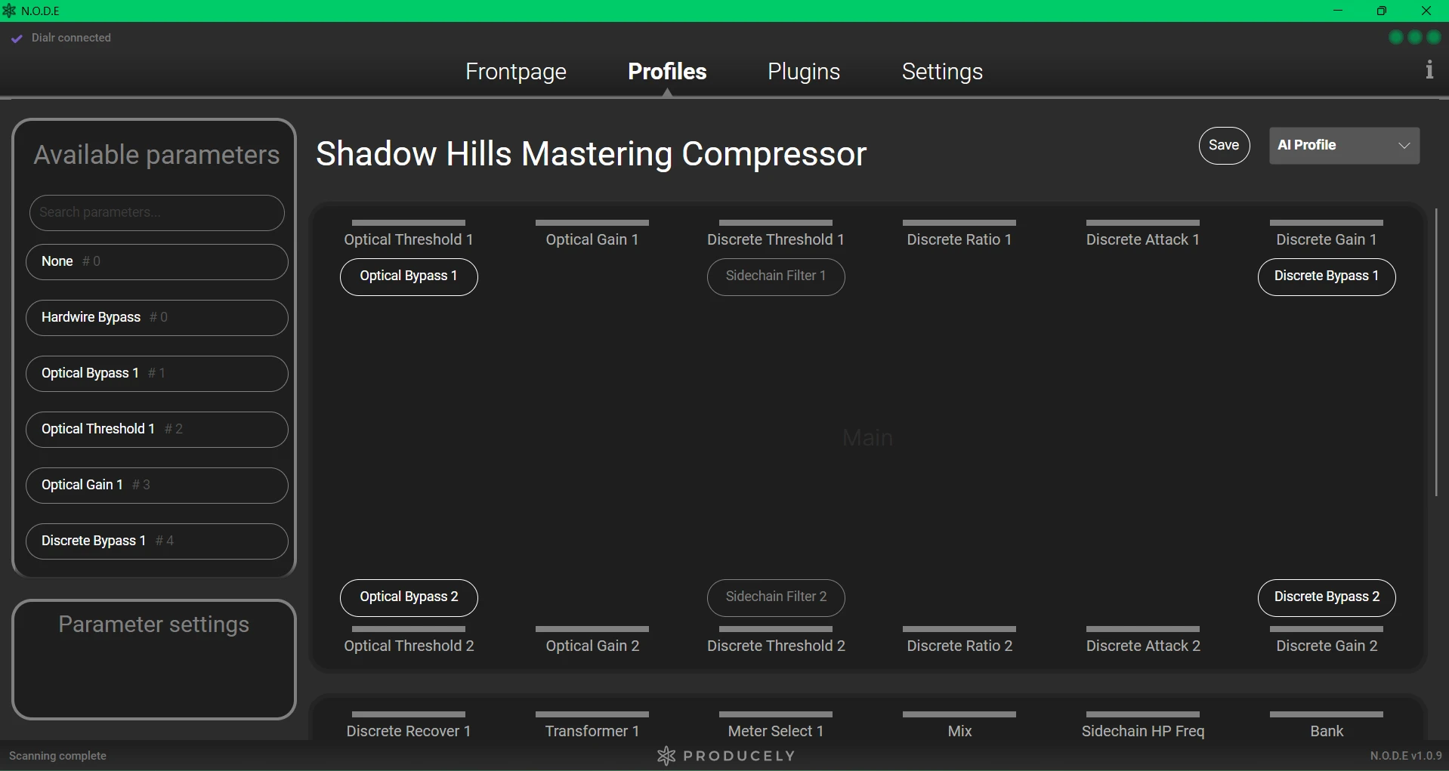1449x771 pixels.
Task: Save the current profile
Action: [x=1224, y=145]
